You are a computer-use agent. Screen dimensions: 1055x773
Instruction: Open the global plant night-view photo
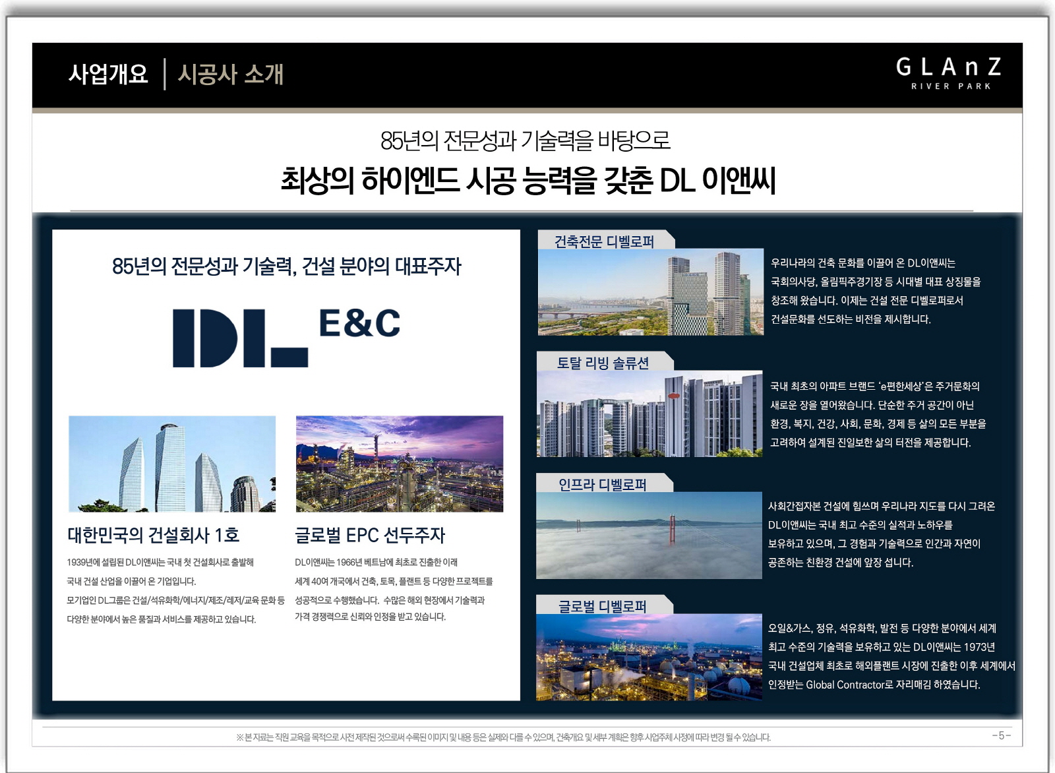[x=649, y=657]
